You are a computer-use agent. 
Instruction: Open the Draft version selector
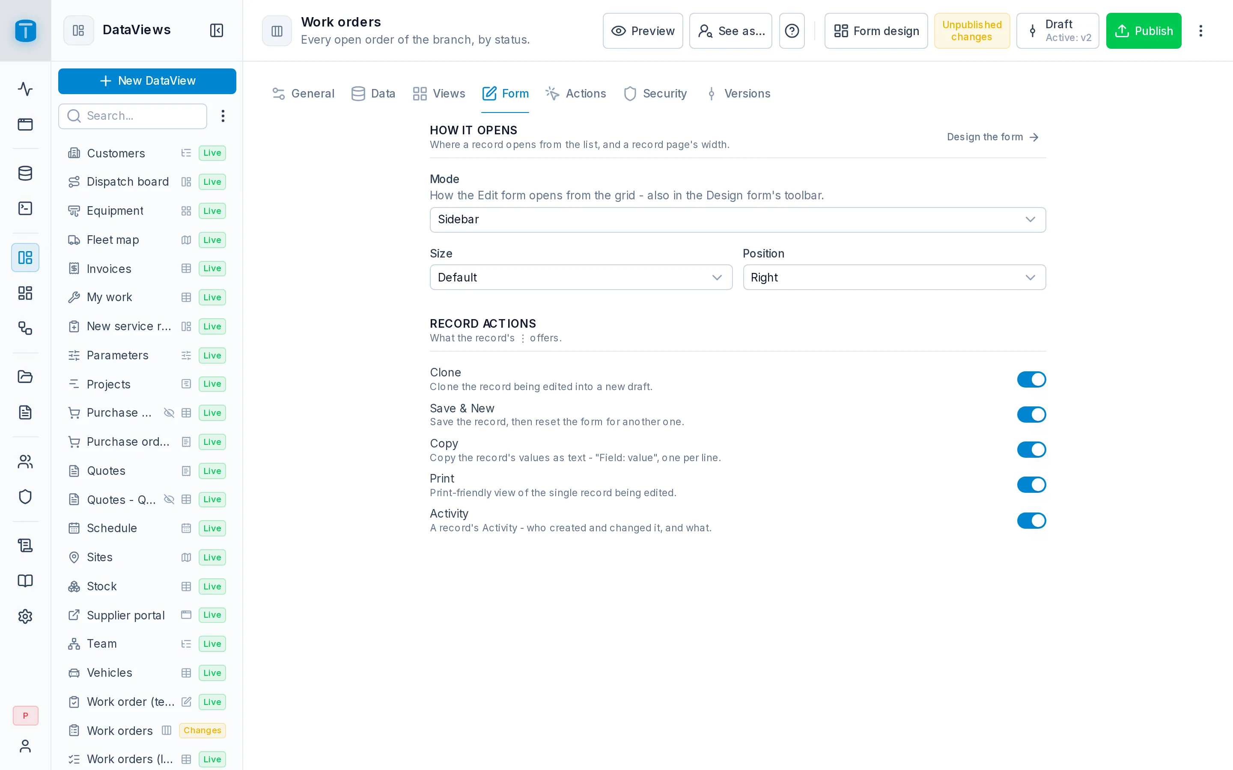(x=1057, y=31)
